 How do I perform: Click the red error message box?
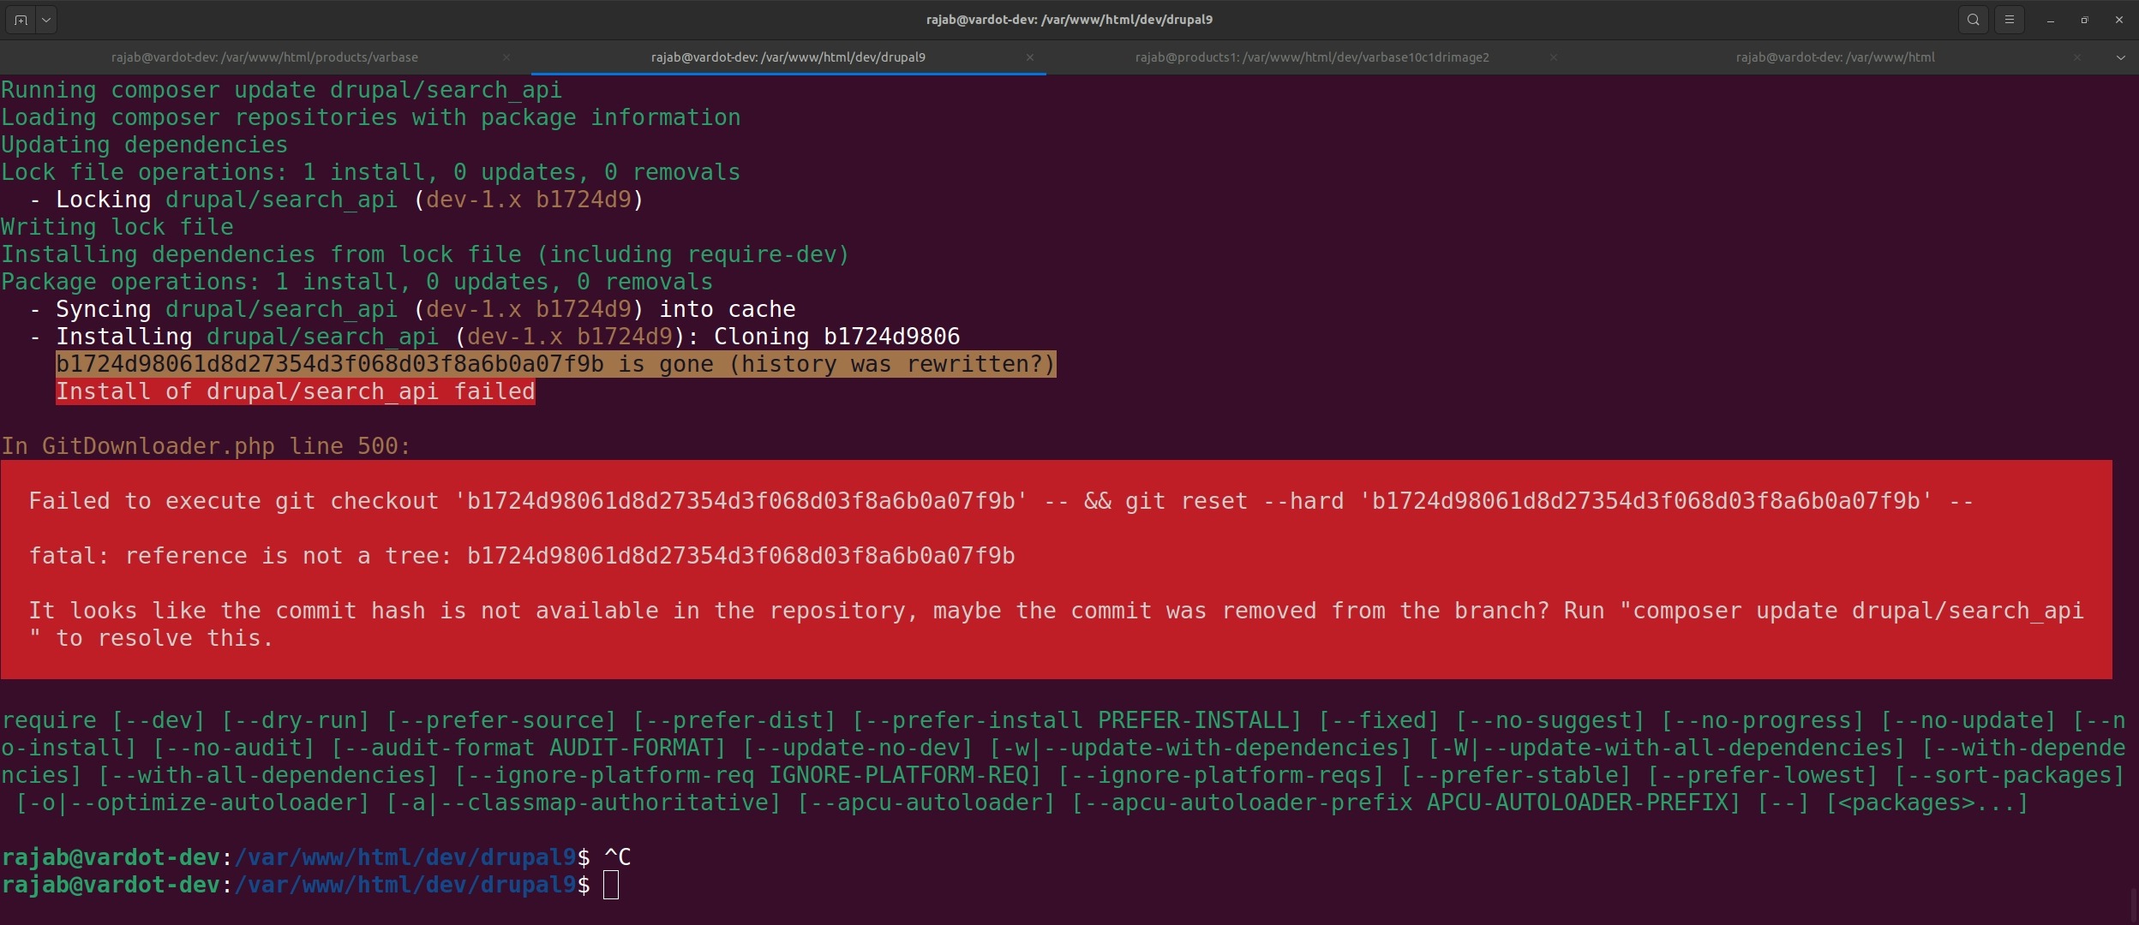[1063, 570]
